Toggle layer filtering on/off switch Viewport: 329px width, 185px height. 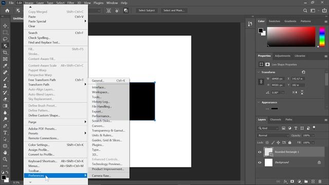(314, 128)
